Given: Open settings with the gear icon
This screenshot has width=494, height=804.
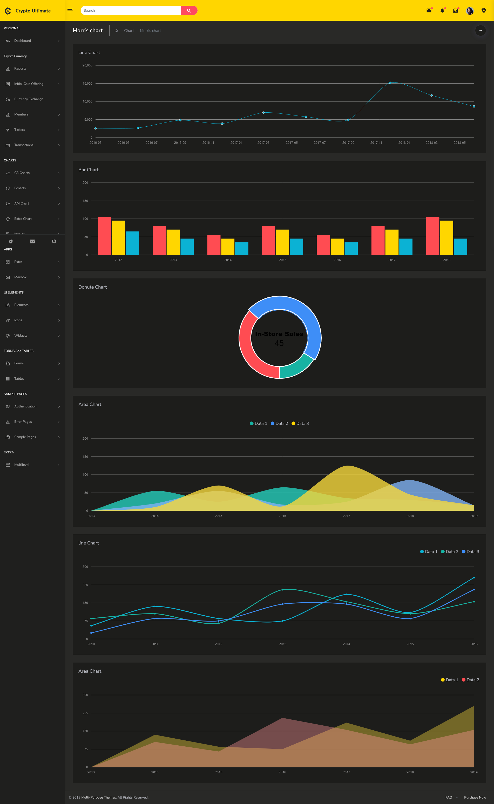Looking at the screenshot, I should click(x=484, y=10).
